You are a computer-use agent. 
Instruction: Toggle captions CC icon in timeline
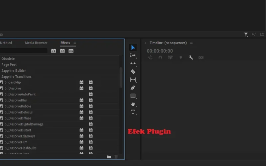[x=201, y=57]
